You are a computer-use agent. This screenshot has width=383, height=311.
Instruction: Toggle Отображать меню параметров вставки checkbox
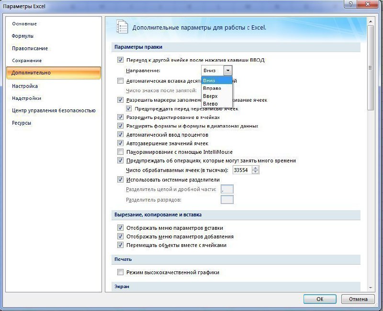[x=120, y=228]
